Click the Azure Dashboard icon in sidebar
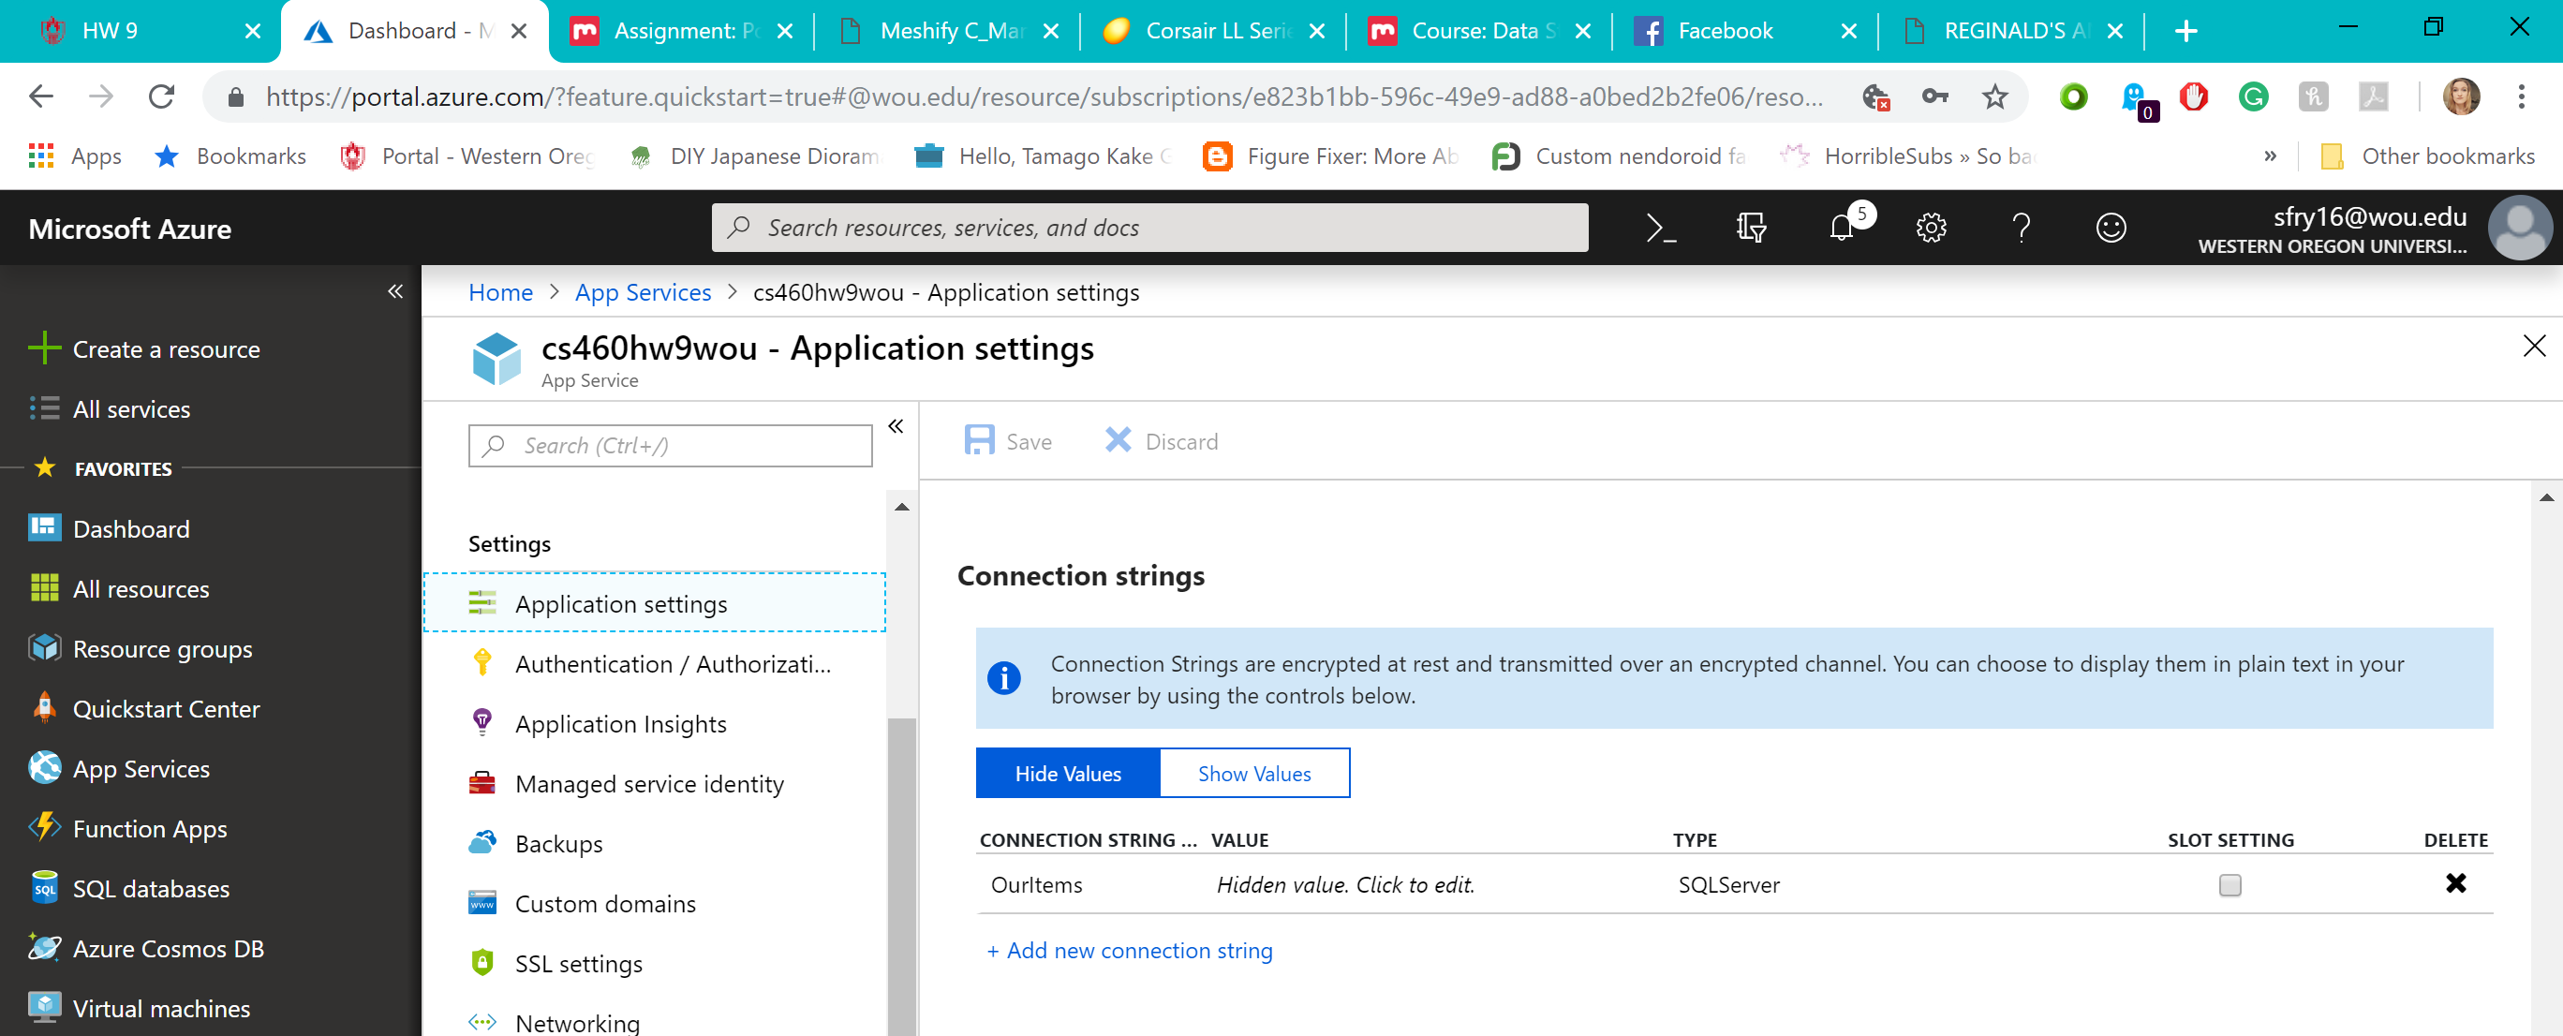The height and width of the screenshot is (1036, 2563). [x=42, y=526]
